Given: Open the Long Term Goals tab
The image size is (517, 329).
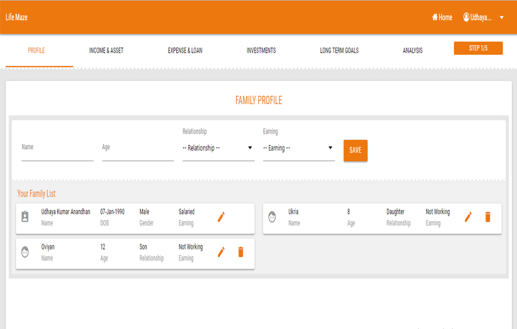Looking at the screenshot, I should coord(339,50).
